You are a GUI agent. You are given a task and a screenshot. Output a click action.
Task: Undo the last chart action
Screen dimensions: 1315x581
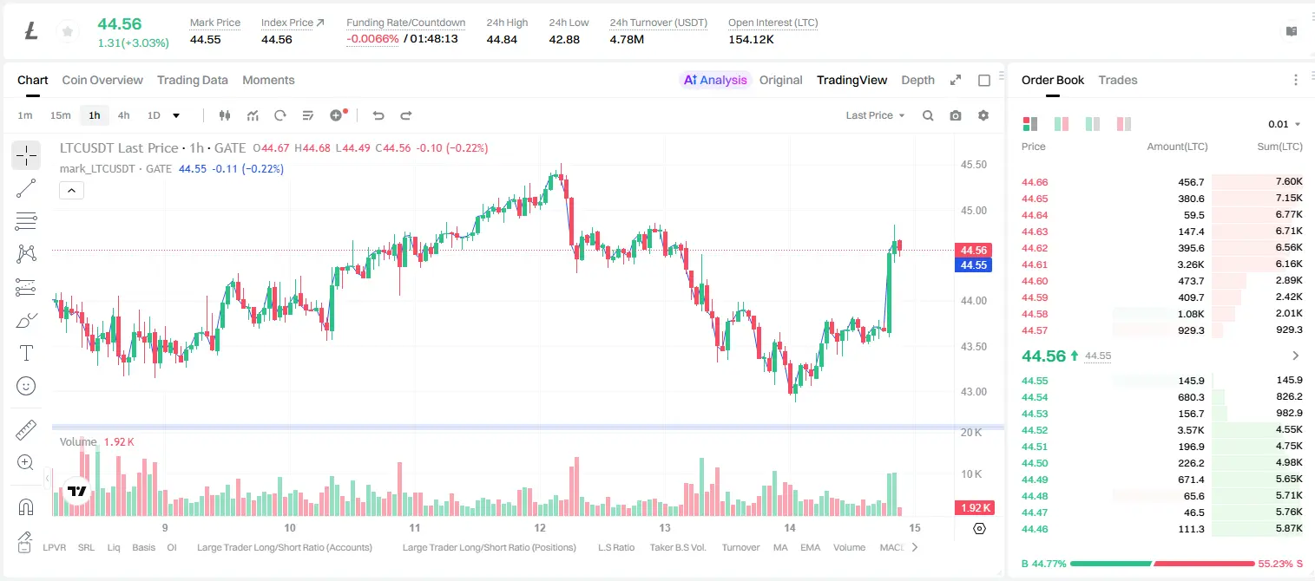(x=378, y=115)
